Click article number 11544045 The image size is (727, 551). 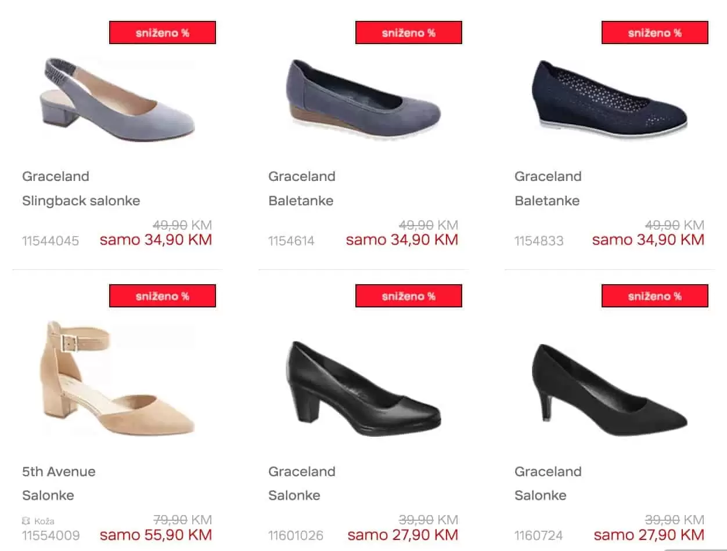pos(50,241)
